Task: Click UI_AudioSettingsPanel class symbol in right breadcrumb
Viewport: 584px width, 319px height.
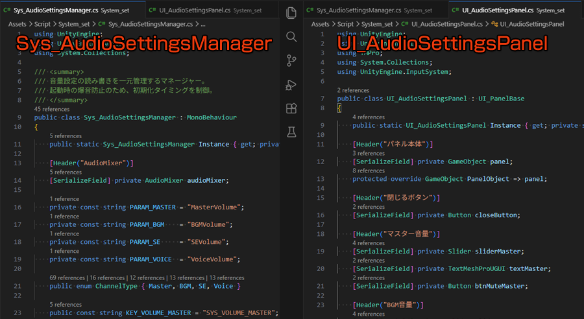Action: (531, 23)
